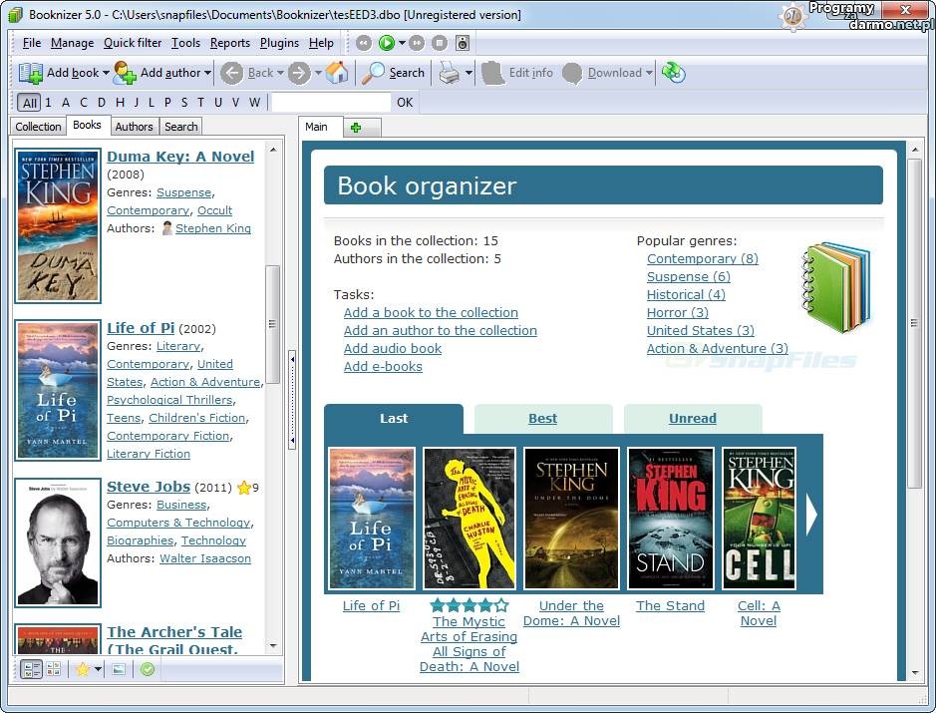This screenshot has width=936, height=713.
Task: Click the Home icon in the toolbar
Action: pos(338,73)
